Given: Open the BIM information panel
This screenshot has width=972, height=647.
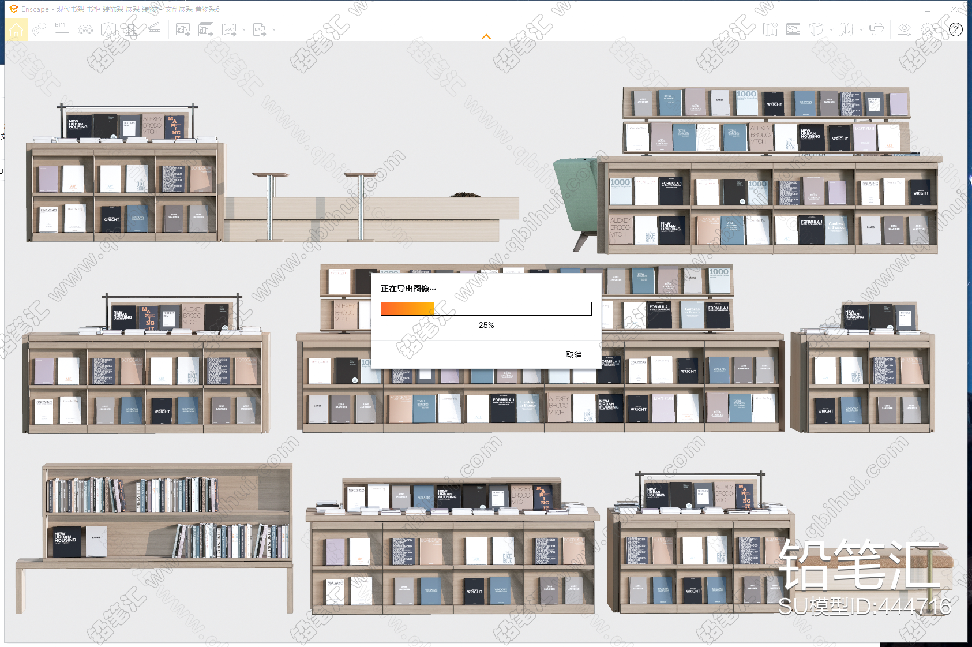Looking at the screenshot, I should [62, 29].
